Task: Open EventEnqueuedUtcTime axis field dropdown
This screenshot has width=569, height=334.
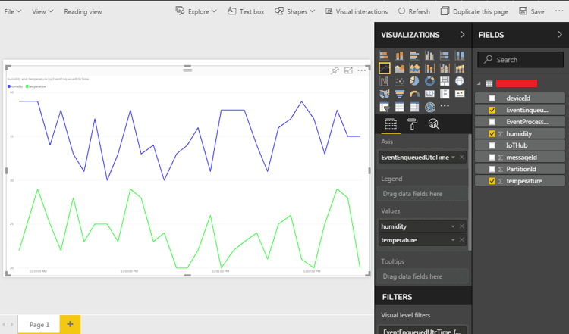Action: tap(453, 158)
